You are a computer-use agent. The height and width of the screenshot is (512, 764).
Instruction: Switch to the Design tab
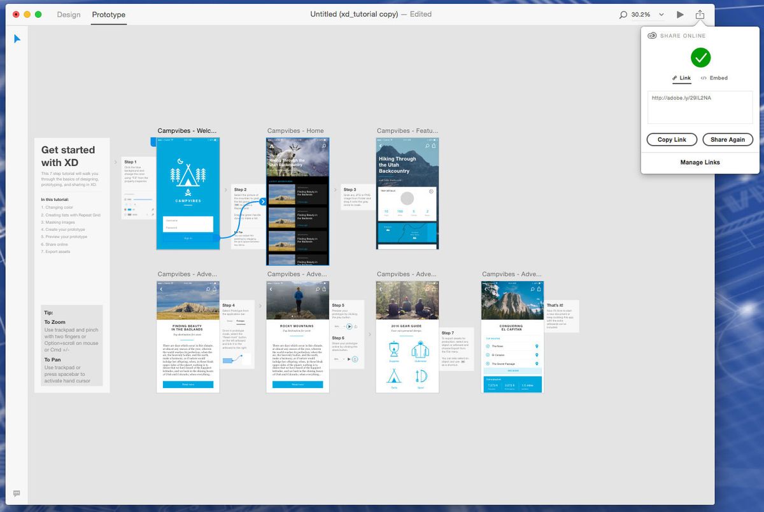(x=68, y=15)
